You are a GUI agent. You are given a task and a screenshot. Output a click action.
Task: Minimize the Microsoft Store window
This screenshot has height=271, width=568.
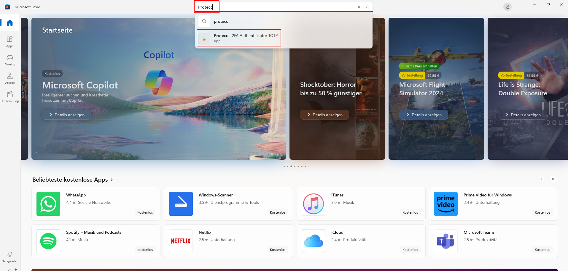click(x=534, y=4)
